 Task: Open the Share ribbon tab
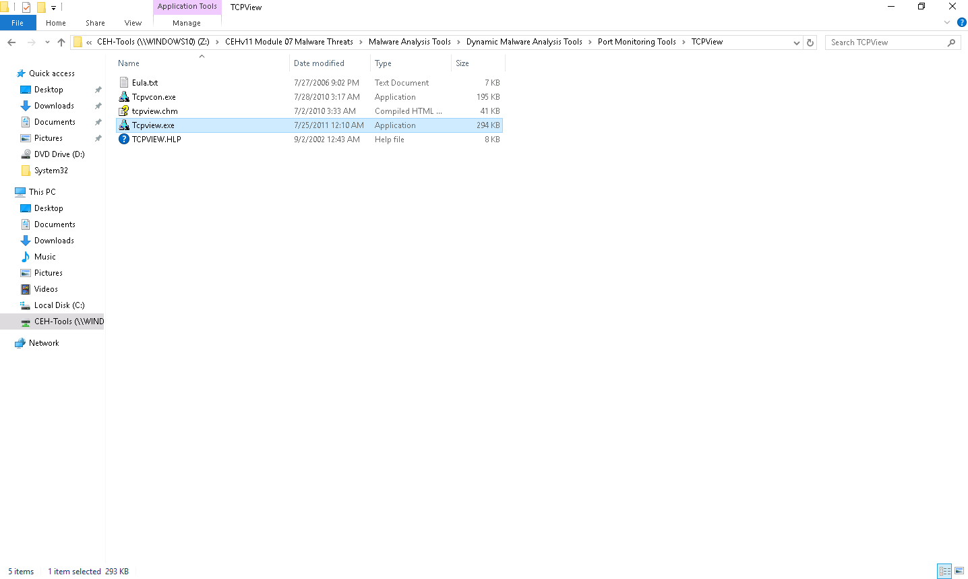click(x=95, y=23)
